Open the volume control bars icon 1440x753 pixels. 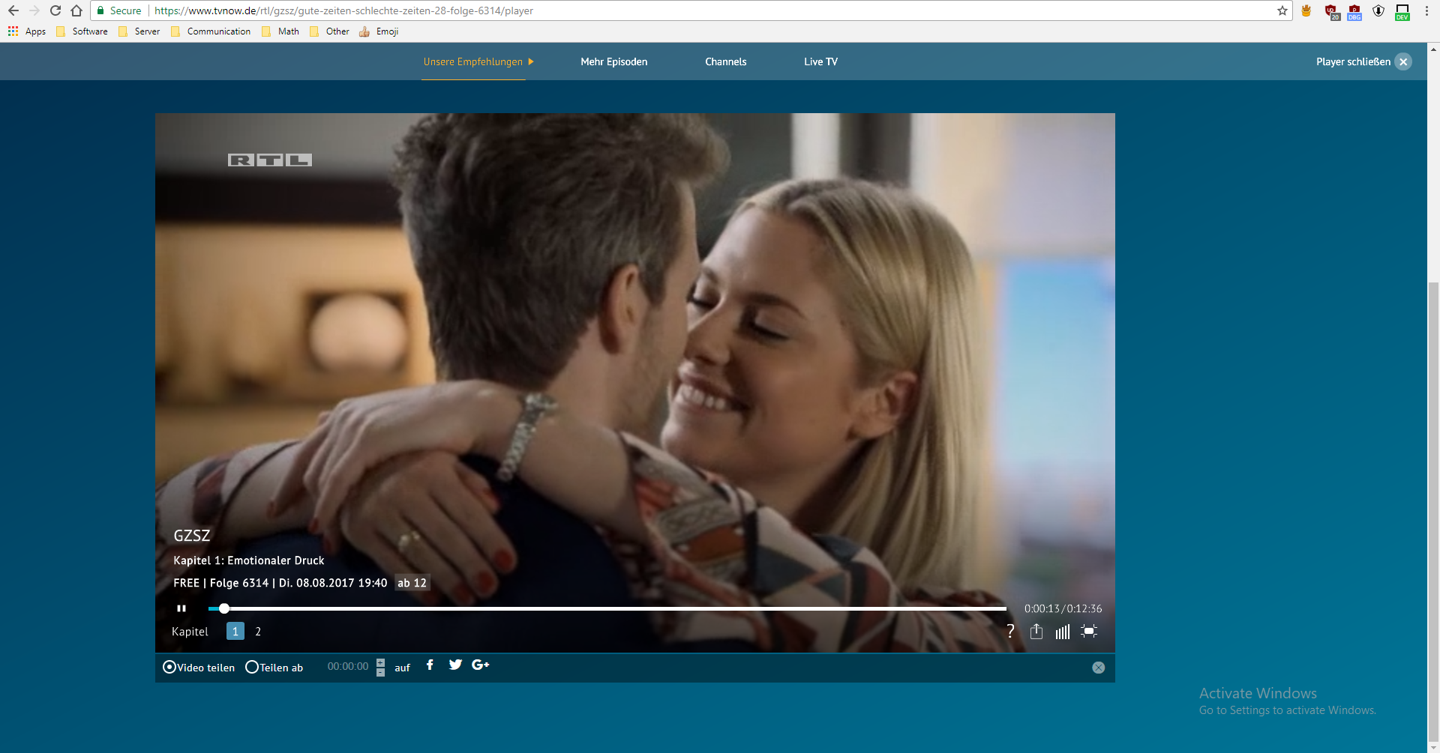pyautogui.click(x=1062, y=632)
